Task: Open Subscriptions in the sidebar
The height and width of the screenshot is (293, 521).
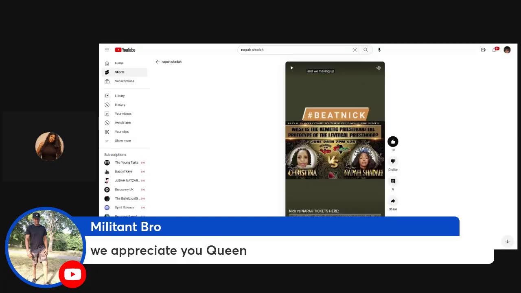Action: pyautogui.click(x=125, y=81)
